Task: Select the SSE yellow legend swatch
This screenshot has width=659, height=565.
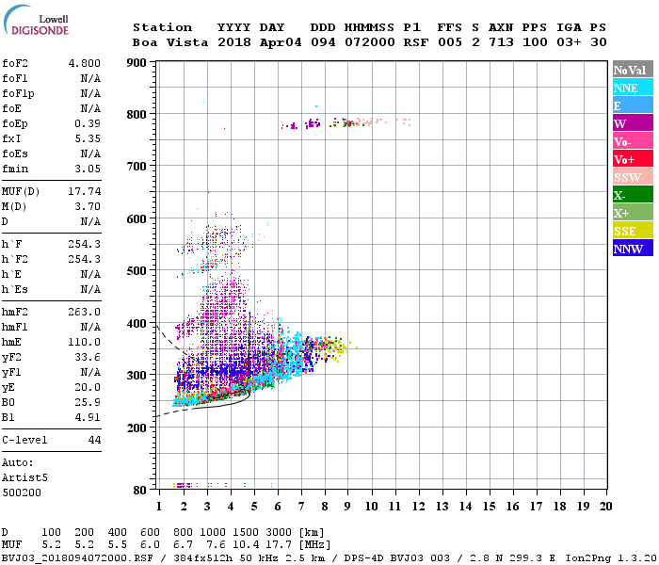Action: [633, 231]
